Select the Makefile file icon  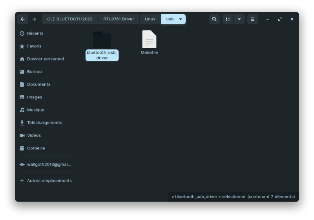point(149,40)
